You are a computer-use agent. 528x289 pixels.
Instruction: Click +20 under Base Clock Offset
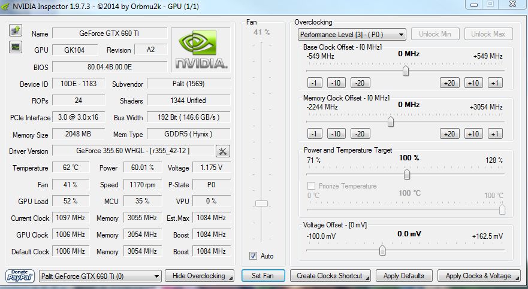(449, 83)
